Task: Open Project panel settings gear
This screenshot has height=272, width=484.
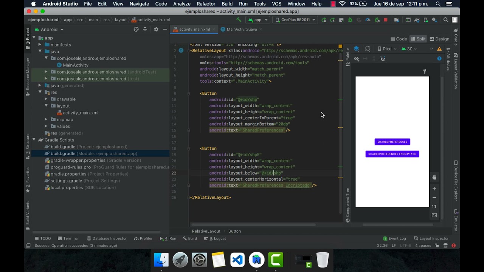Action: [156, 29]
